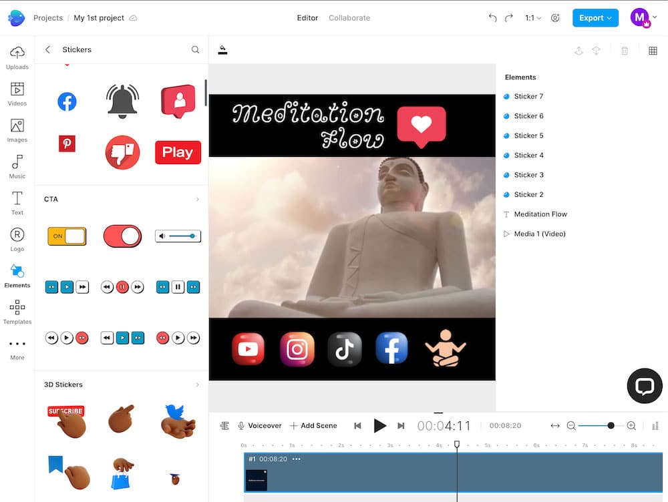This screenshot has width=668, height=502.
Task: Open the Text panel
Action: pyautogui.click(x=17, y=203)
